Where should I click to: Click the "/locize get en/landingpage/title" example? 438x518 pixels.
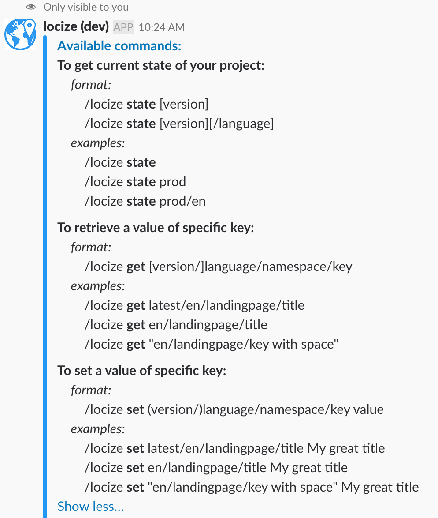[176, 325]
